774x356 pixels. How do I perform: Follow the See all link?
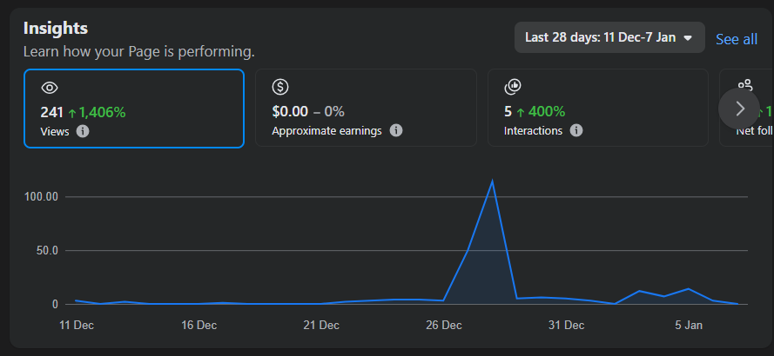pyautogui.click(x=737, y=39)
